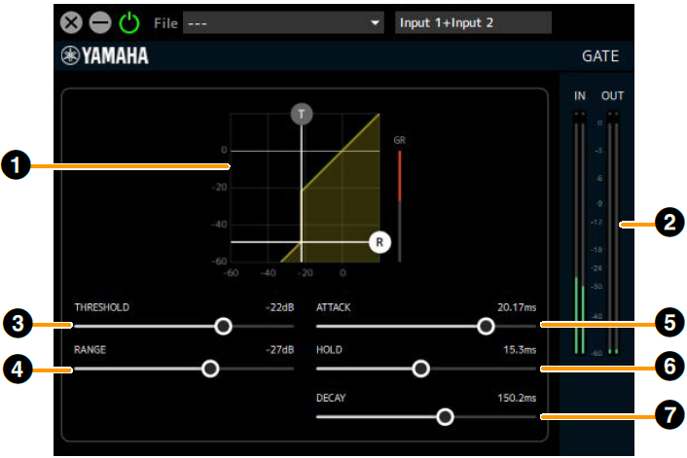Select the T threshold handle on graph
687x458 pixels.
pyautogui.click(x=302, y=115)
